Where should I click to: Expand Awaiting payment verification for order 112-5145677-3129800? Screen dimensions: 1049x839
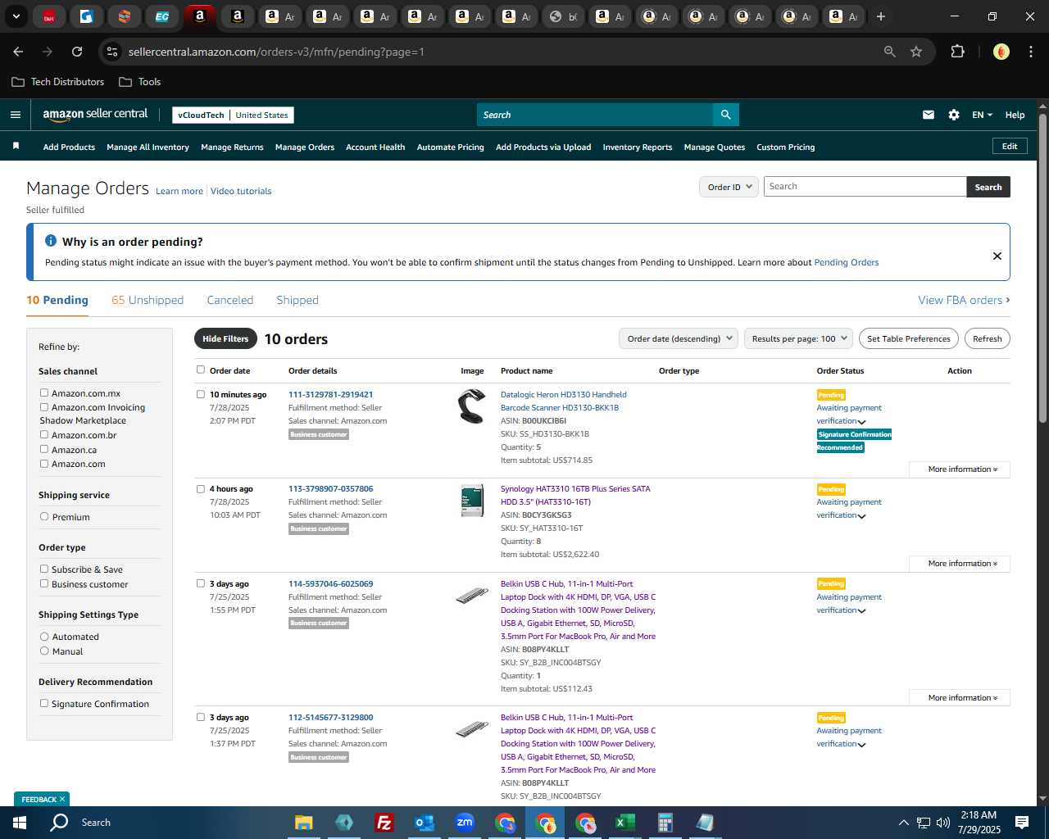[x=861, y=745]
